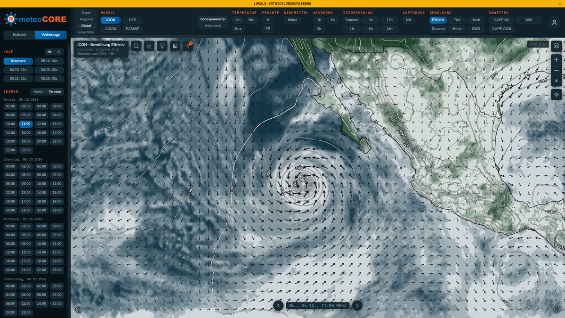Locate my position with crosshair icon
The image size is (565, 318).
click(x=557, y=95)
